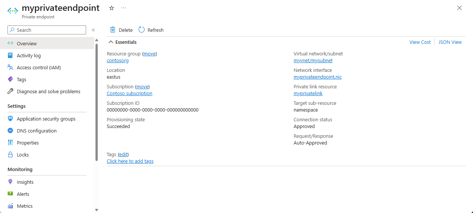Pin resource with the star favorite icon

click(x=111, y=8)
